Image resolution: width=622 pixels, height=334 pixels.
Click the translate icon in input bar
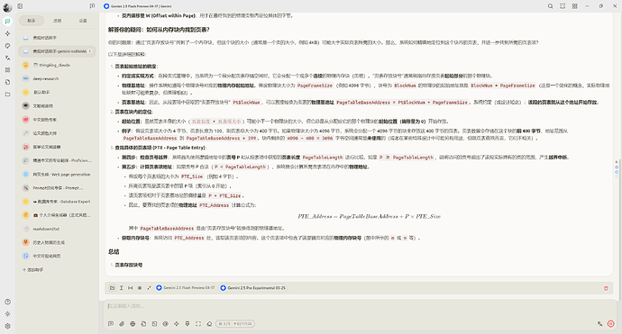[599, 324]
